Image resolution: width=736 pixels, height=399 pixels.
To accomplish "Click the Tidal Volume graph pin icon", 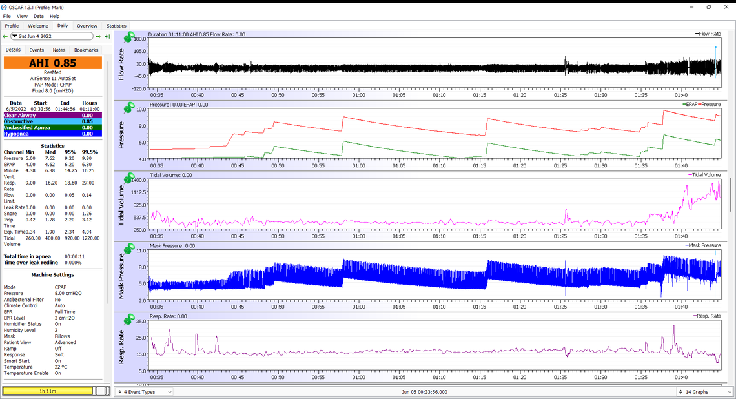I will tap(129, 178).
